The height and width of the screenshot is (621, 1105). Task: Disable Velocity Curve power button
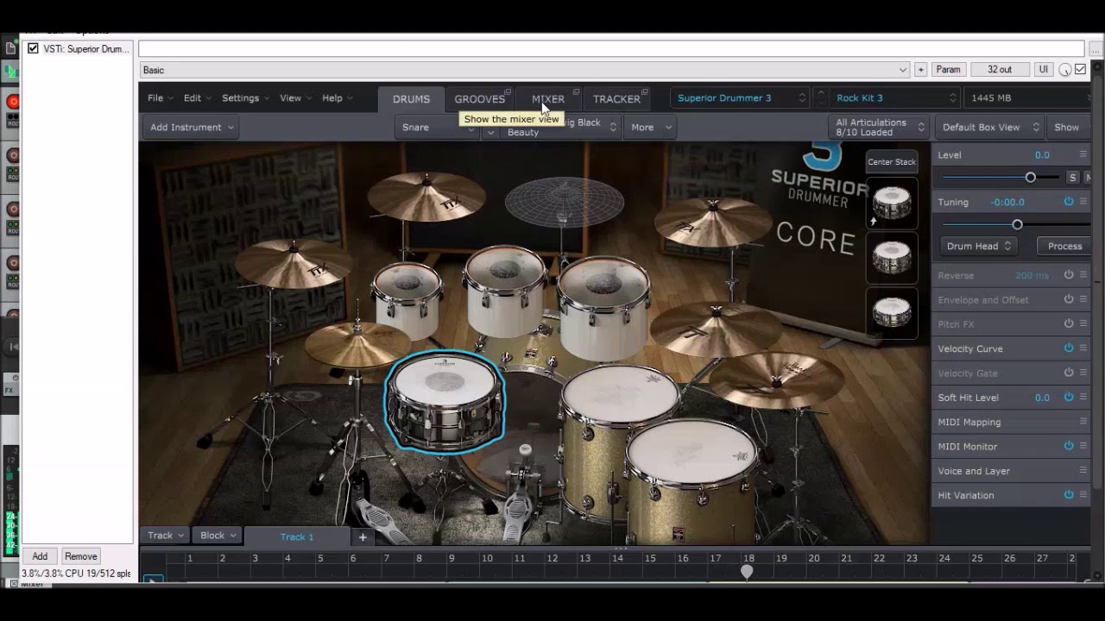(x=1069, y=348)
